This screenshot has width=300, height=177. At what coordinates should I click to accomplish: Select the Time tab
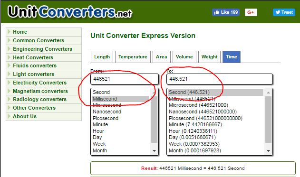point(232,57)
